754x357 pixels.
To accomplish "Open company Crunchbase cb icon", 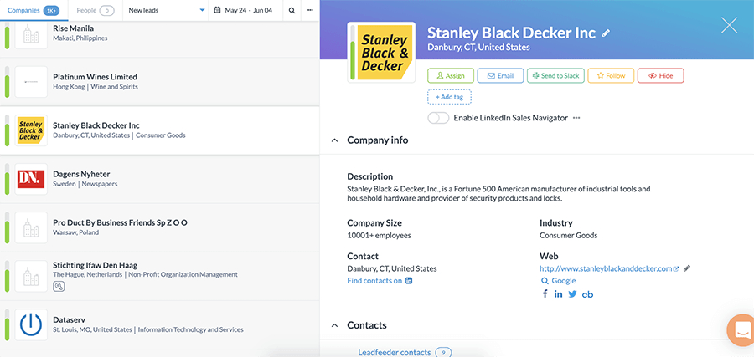I will [587, 294].
